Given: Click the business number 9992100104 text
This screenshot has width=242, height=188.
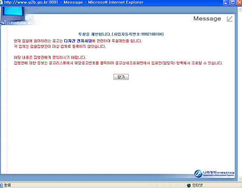Looking at the screenshot, I should (x=152, y=34).
